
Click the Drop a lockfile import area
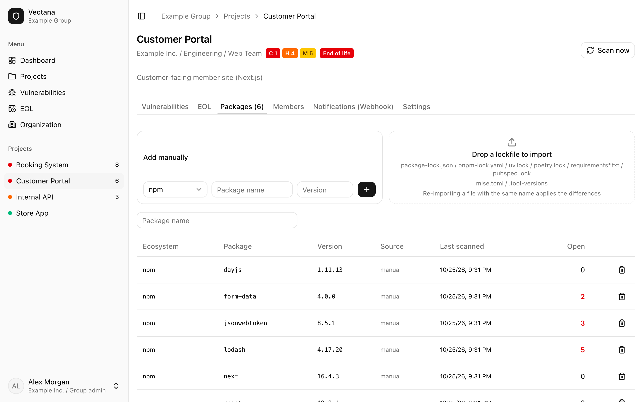pos(512,167)
